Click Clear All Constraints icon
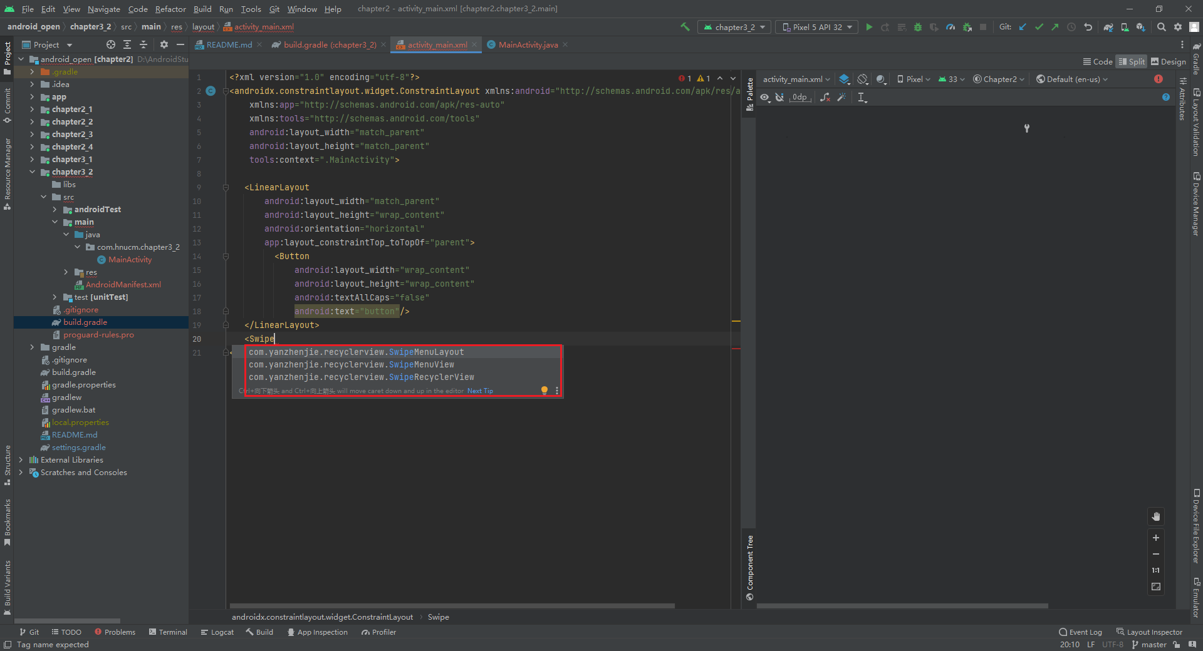The width and height of the screenshot is (1203, 651). (825, 97)
